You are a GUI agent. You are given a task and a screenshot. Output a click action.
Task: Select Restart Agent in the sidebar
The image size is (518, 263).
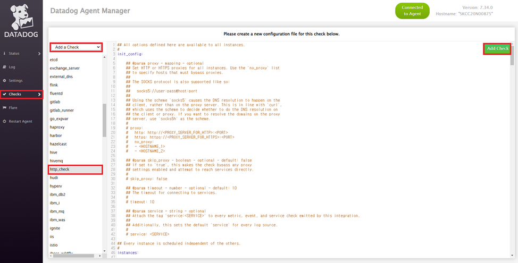21,122
